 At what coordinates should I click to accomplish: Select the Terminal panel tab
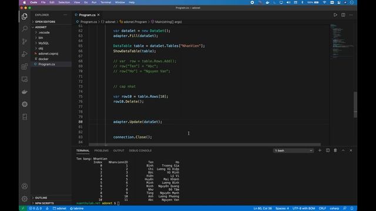point(83,151)
